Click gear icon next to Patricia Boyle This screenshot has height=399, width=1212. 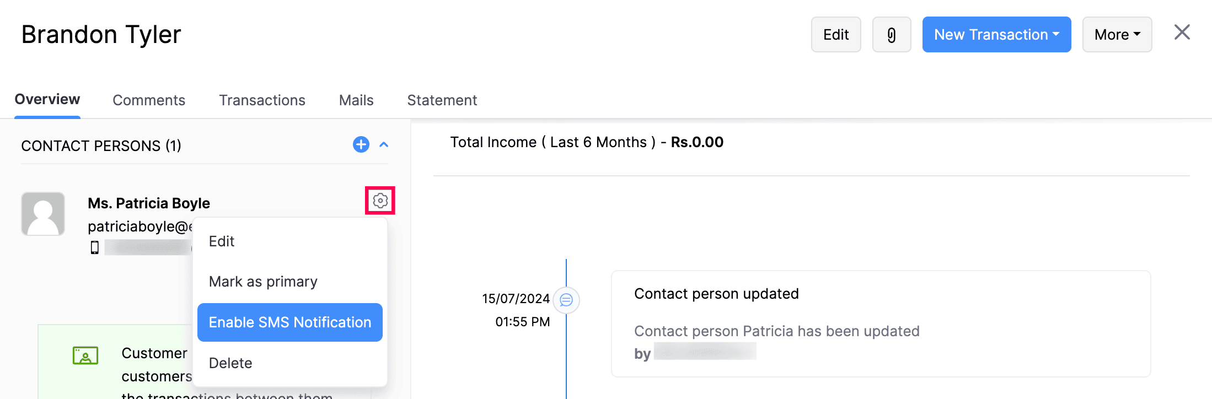[380, 201]
